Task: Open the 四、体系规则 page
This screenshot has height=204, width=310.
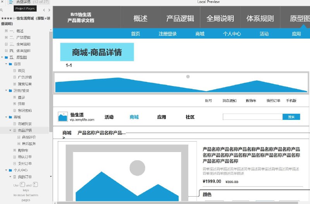Action: pos(20,51)
